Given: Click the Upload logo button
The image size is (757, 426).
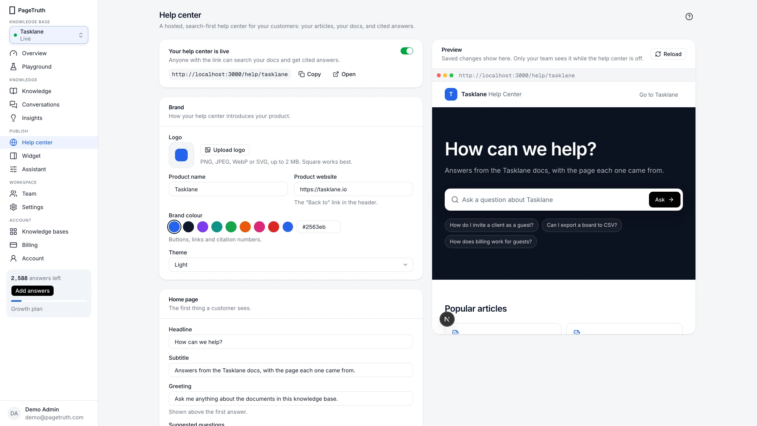Looking at the screenshot, I should [225, 150].
